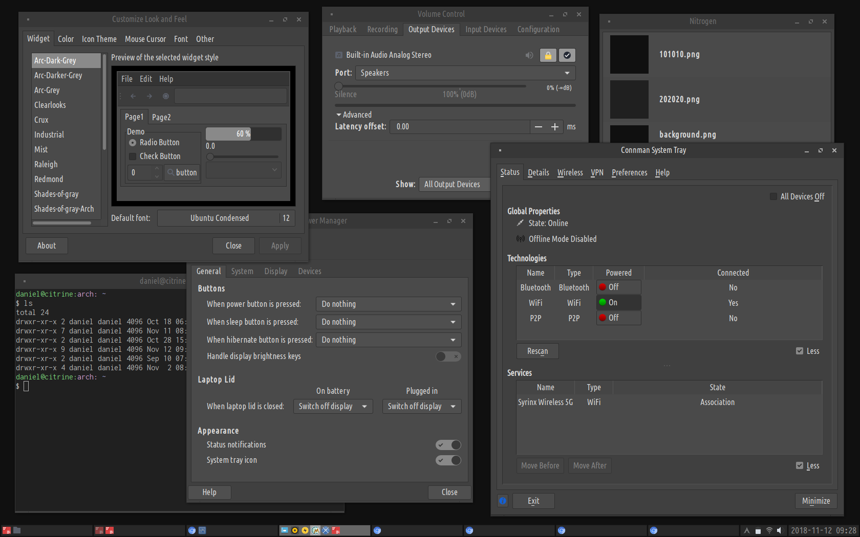Uncheck the Less checkbox beside Rescan

pyautogui.click(x=800, y=351)
